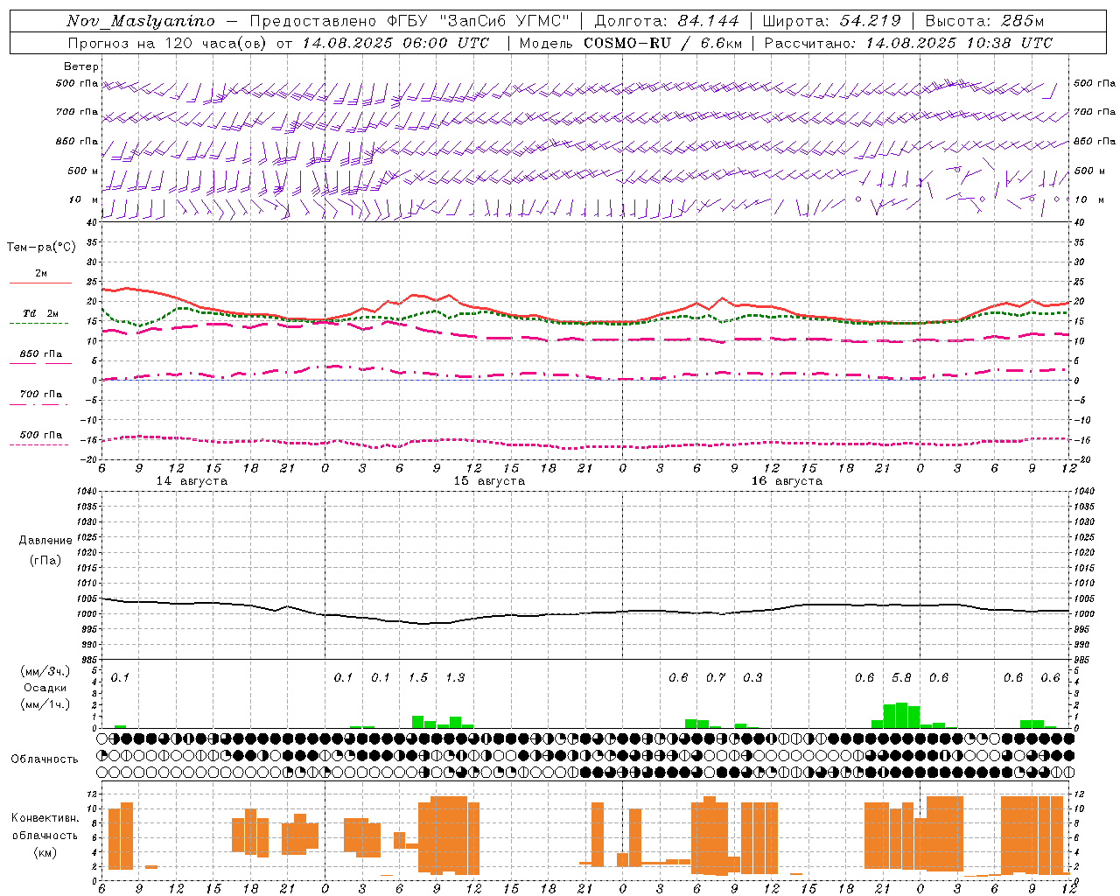Click the 10 м wind level label on left
Screen dimensions: 1120x896
(85, 199)
